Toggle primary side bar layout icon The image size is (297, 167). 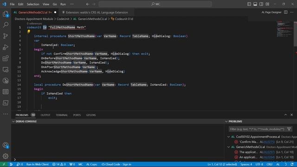click(x=249, y=4)
